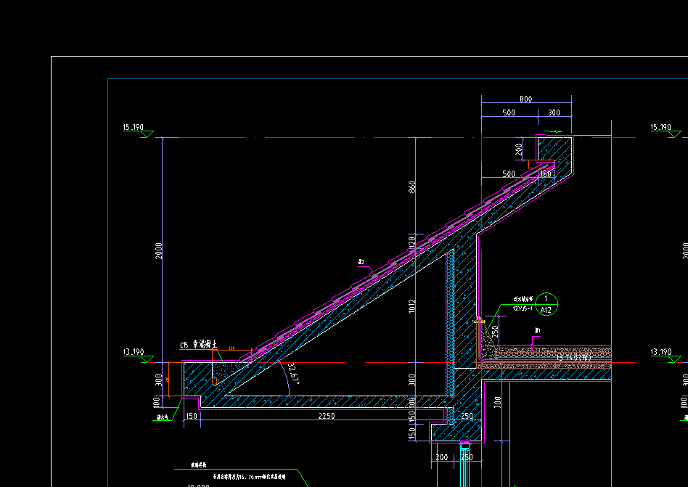Click the 500 dimension directly under 800
This screenshot has width=688, height=487.
click(509, 112)
